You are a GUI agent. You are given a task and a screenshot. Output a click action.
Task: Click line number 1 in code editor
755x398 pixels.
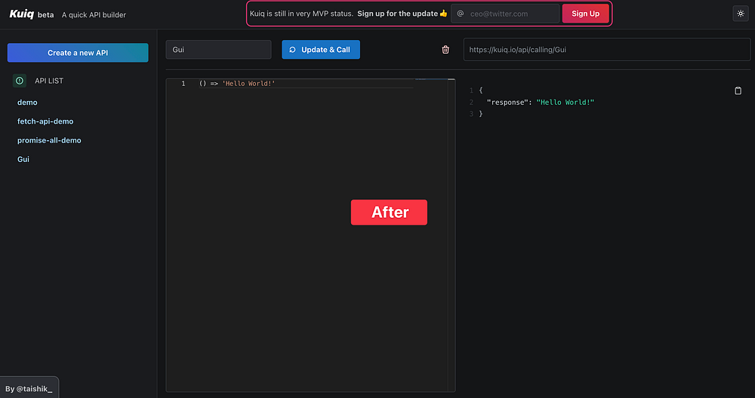tap(183, 84)
